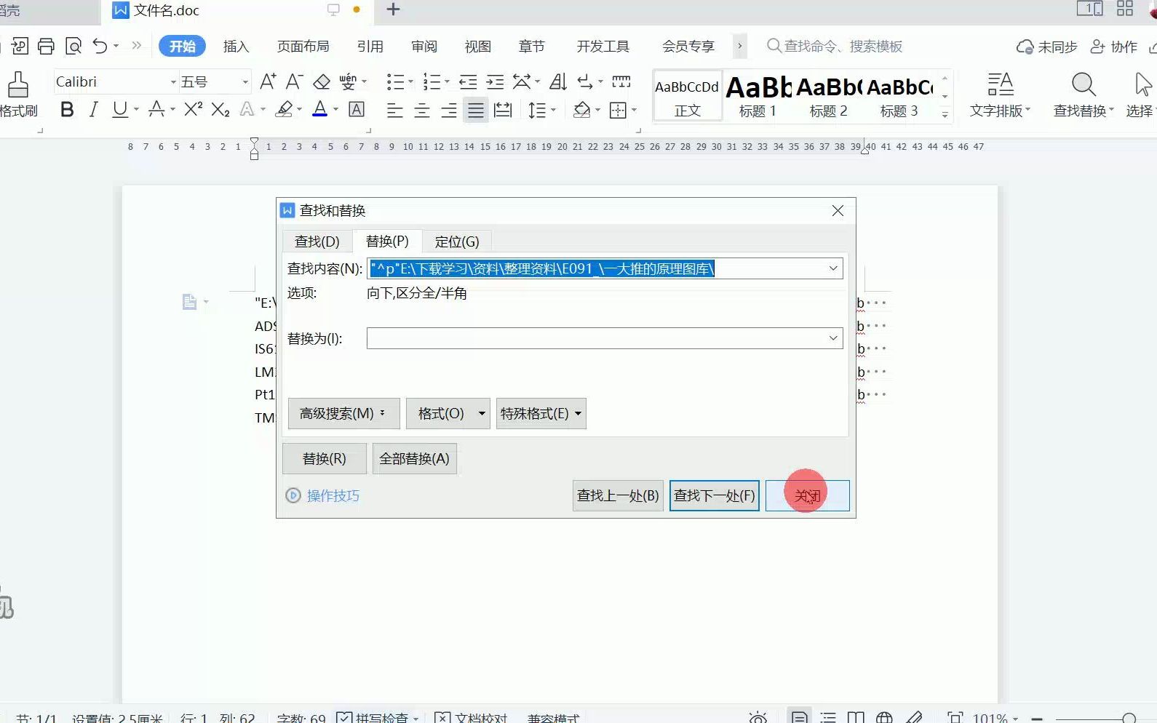Open print preview icon
Viewport: 1157px width, 723px height.
coord(73,47)
